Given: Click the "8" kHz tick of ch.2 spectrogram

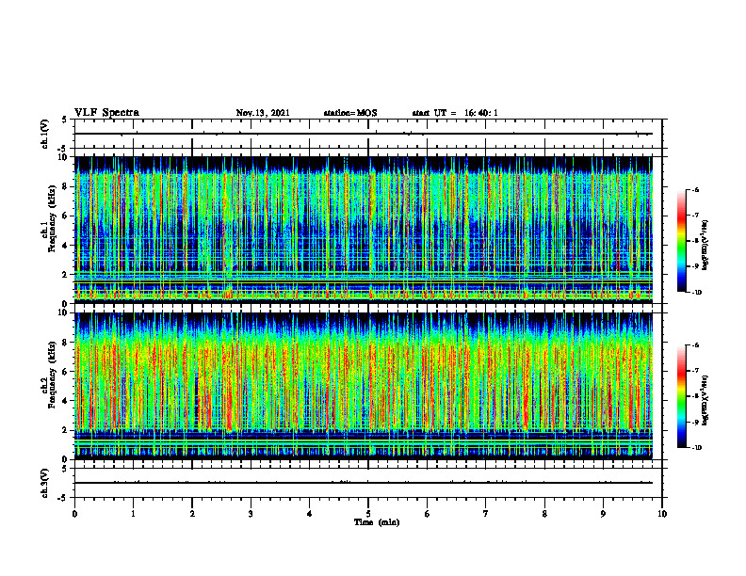Looking at the screenshot, I should (66, 343).
